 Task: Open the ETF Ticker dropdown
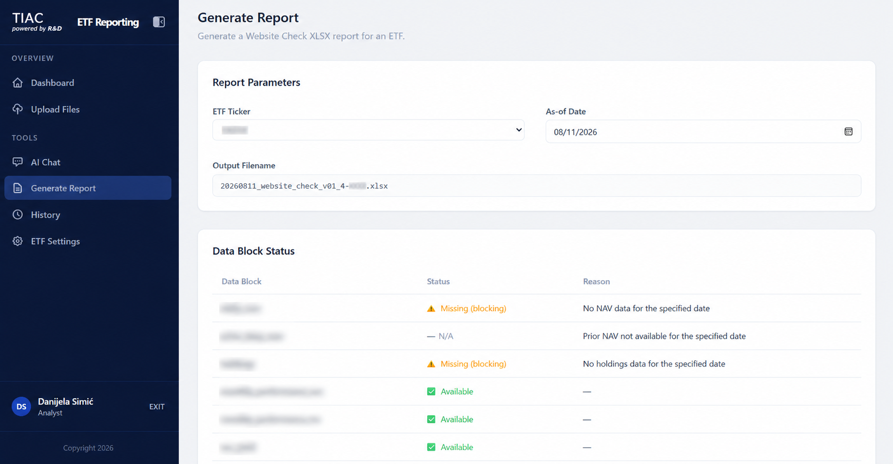(368, 130)
